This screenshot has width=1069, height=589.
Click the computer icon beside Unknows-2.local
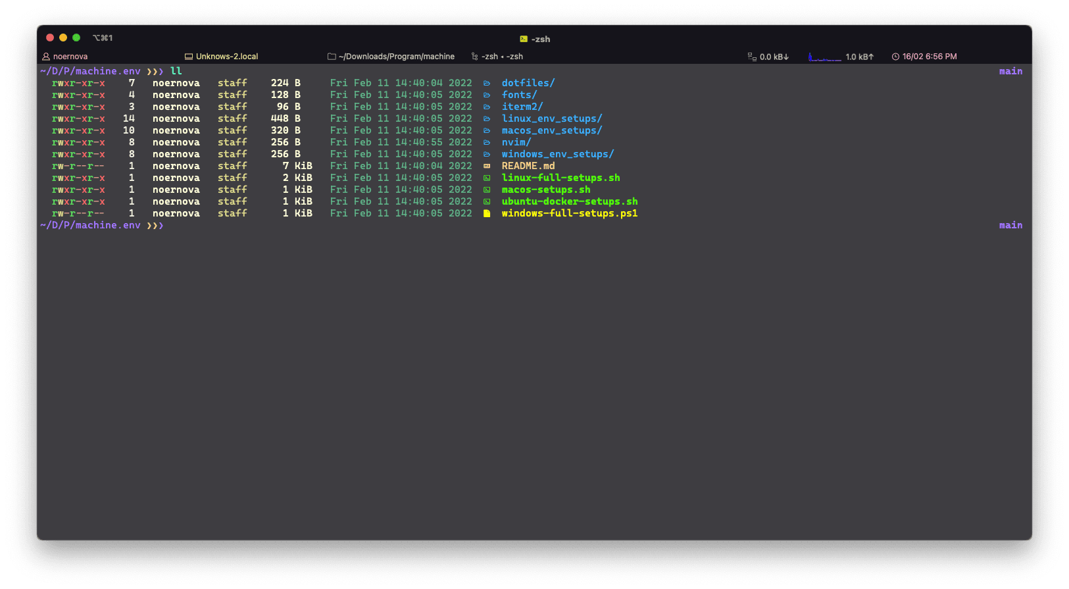(x=189, y=57)
